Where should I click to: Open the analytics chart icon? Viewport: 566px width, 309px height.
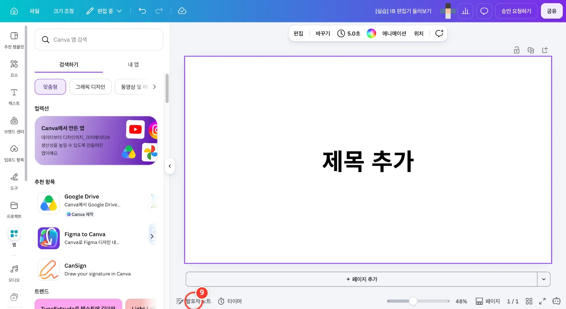(x=466, y=11)
